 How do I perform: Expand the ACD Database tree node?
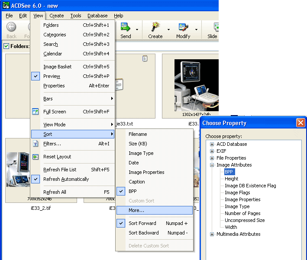(212, 144)
